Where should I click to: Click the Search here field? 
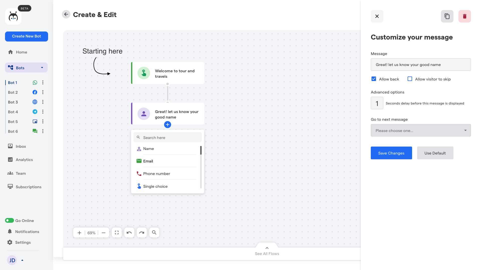(x=168, y=137)
